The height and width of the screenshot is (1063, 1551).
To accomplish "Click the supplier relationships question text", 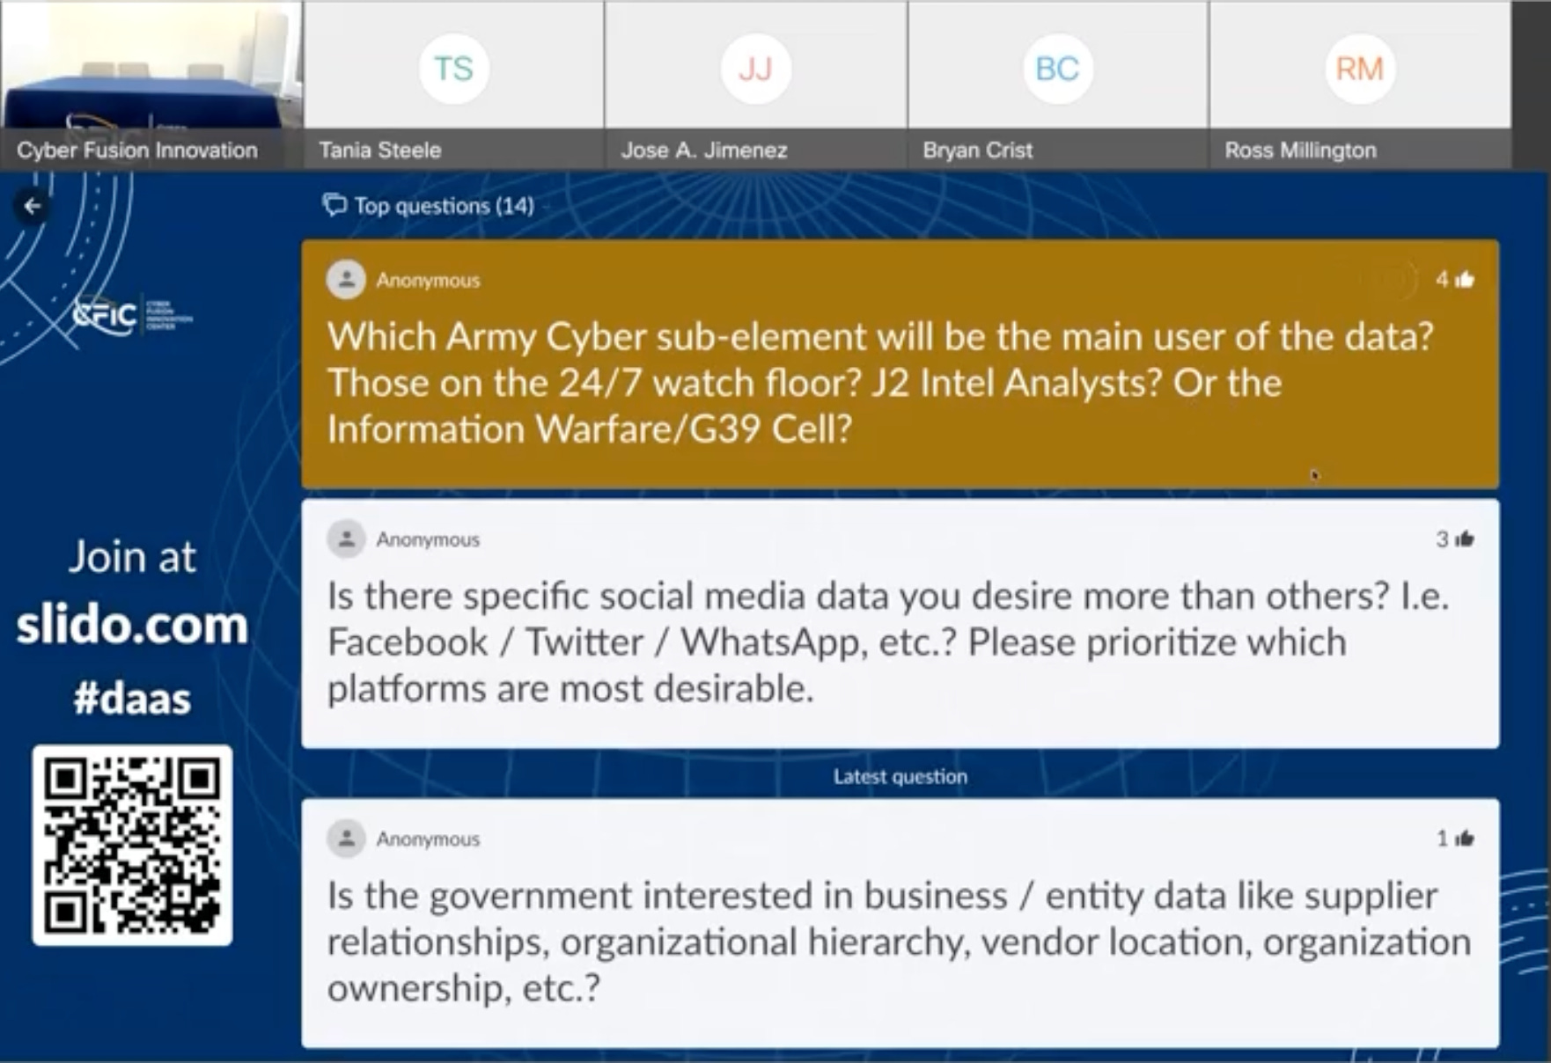I will (x=899, y=942).
